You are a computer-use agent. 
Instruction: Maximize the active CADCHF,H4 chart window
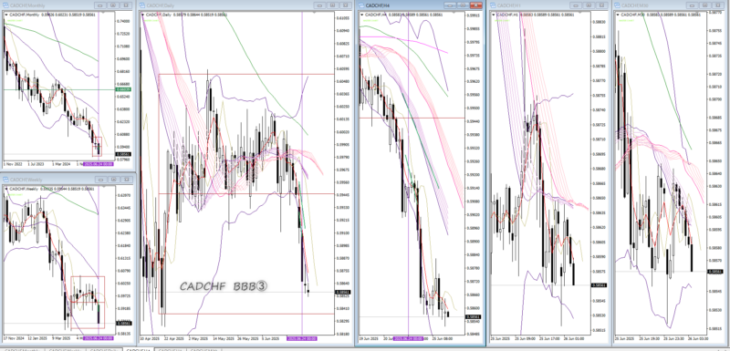[463, 5]
